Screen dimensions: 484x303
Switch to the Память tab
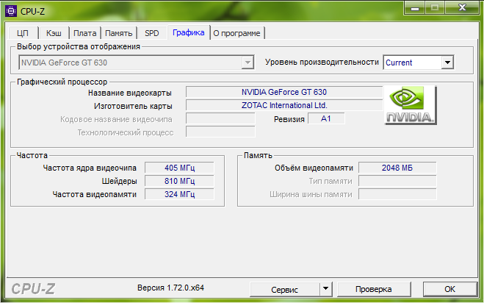pyautogui.click(x=119, y=33)
